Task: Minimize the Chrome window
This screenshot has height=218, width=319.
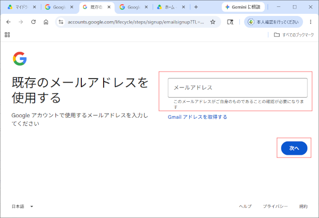Action: (279, 7)
